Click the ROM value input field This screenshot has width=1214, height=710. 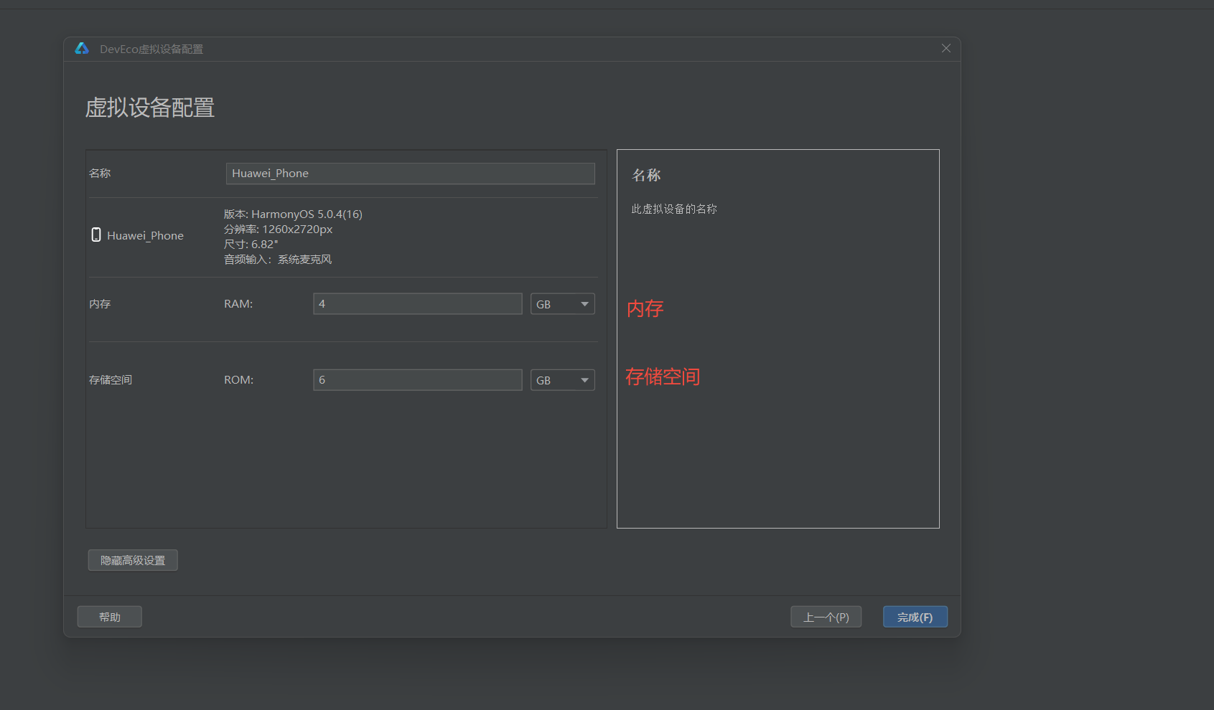pyautogui.click(x=418, y=380)
